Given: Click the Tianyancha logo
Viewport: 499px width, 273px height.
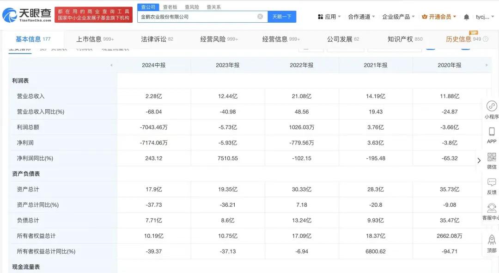Looking at the screenshot, I should coord(27,15).
